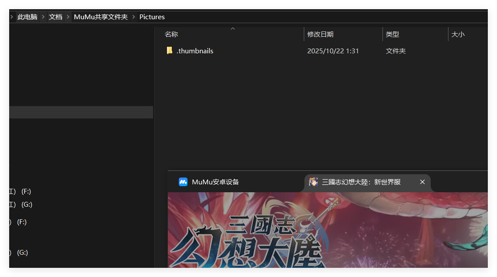Go to 文档 in the address path
The height and width of the screenshot is (277, 497).
[x=56, y=17]
